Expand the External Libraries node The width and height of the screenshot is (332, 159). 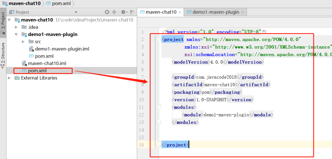tap(9, 78)
